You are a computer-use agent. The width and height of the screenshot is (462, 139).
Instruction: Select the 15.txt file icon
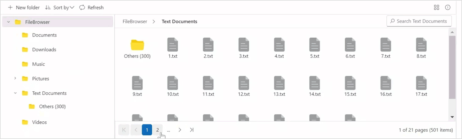coord(350,83)
